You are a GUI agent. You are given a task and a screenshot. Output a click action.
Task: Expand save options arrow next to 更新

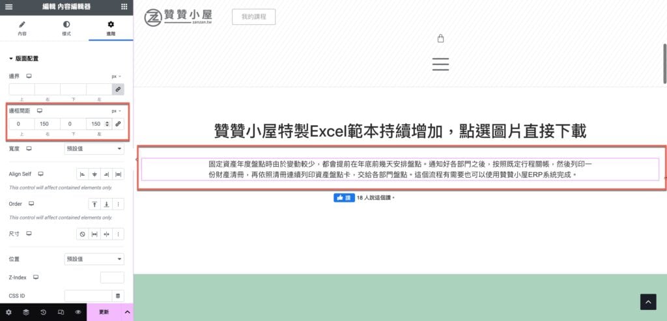[x=127, y=312]
